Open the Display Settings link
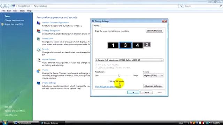 tap(49, 83)
